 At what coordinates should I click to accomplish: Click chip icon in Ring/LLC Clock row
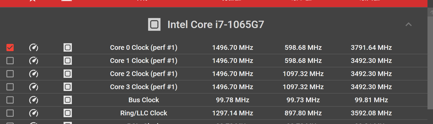(68, 113)
